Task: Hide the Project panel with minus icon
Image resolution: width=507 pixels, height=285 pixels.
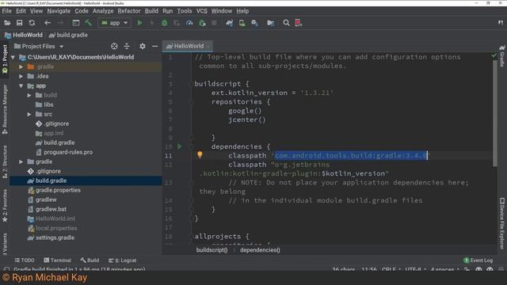Action: (155, 46)
